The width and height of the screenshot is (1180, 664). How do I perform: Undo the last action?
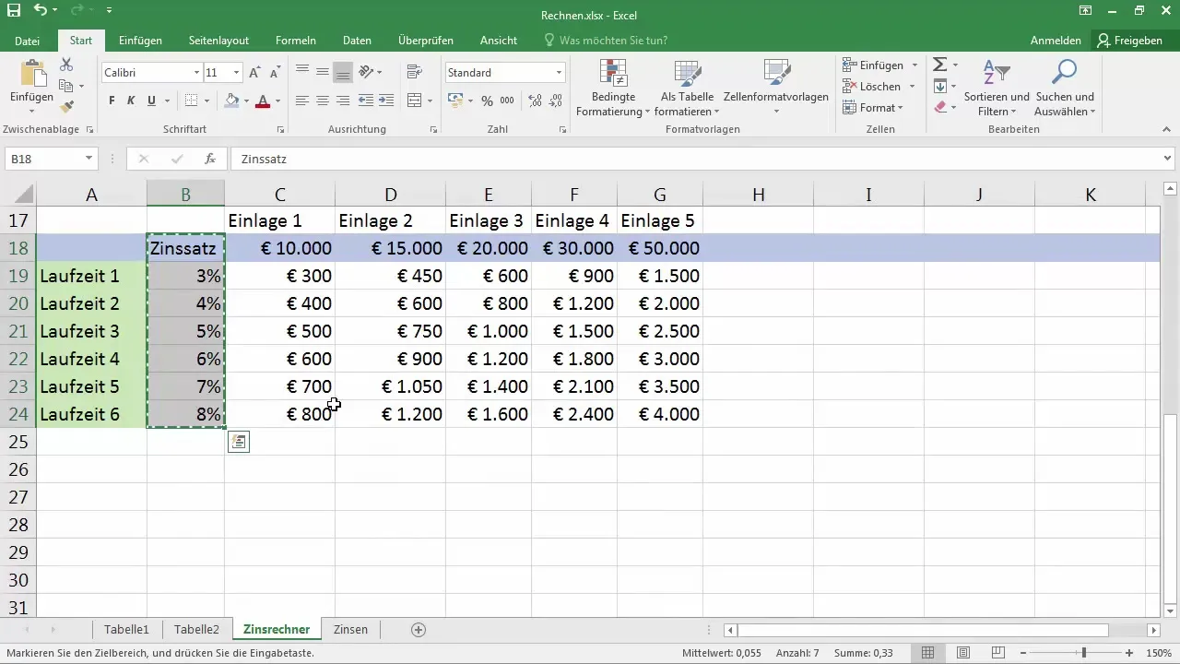[41, 12]
